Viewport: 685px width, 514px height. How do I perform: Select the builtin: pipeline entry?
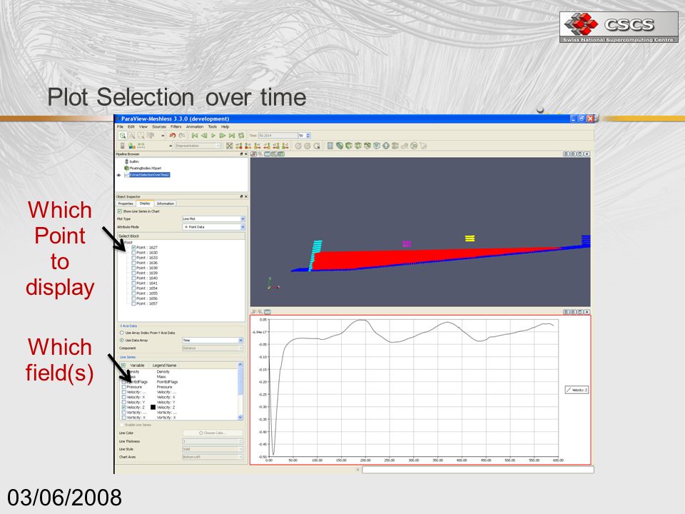[134, 161]
